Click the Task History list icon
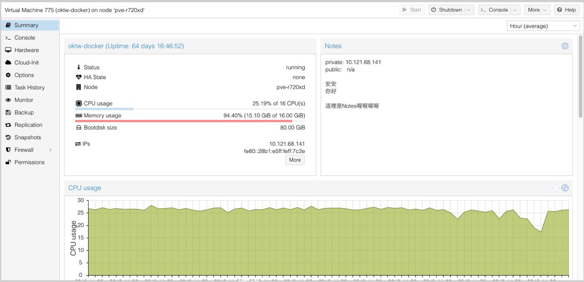Screen dimensions: 584x282 pyautogui.click(x=8, y=88)
